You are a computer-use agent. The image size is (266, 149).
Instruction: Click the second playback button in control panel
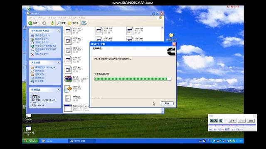(215, 120)
